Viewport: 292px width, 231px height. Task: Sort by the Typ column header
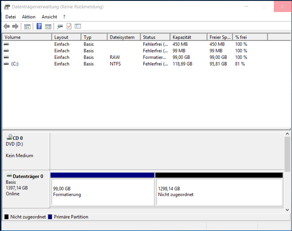(94, 37)
